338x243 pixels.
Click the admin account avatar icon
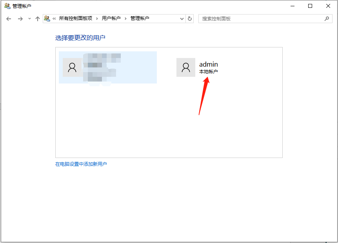pos(186,67)
